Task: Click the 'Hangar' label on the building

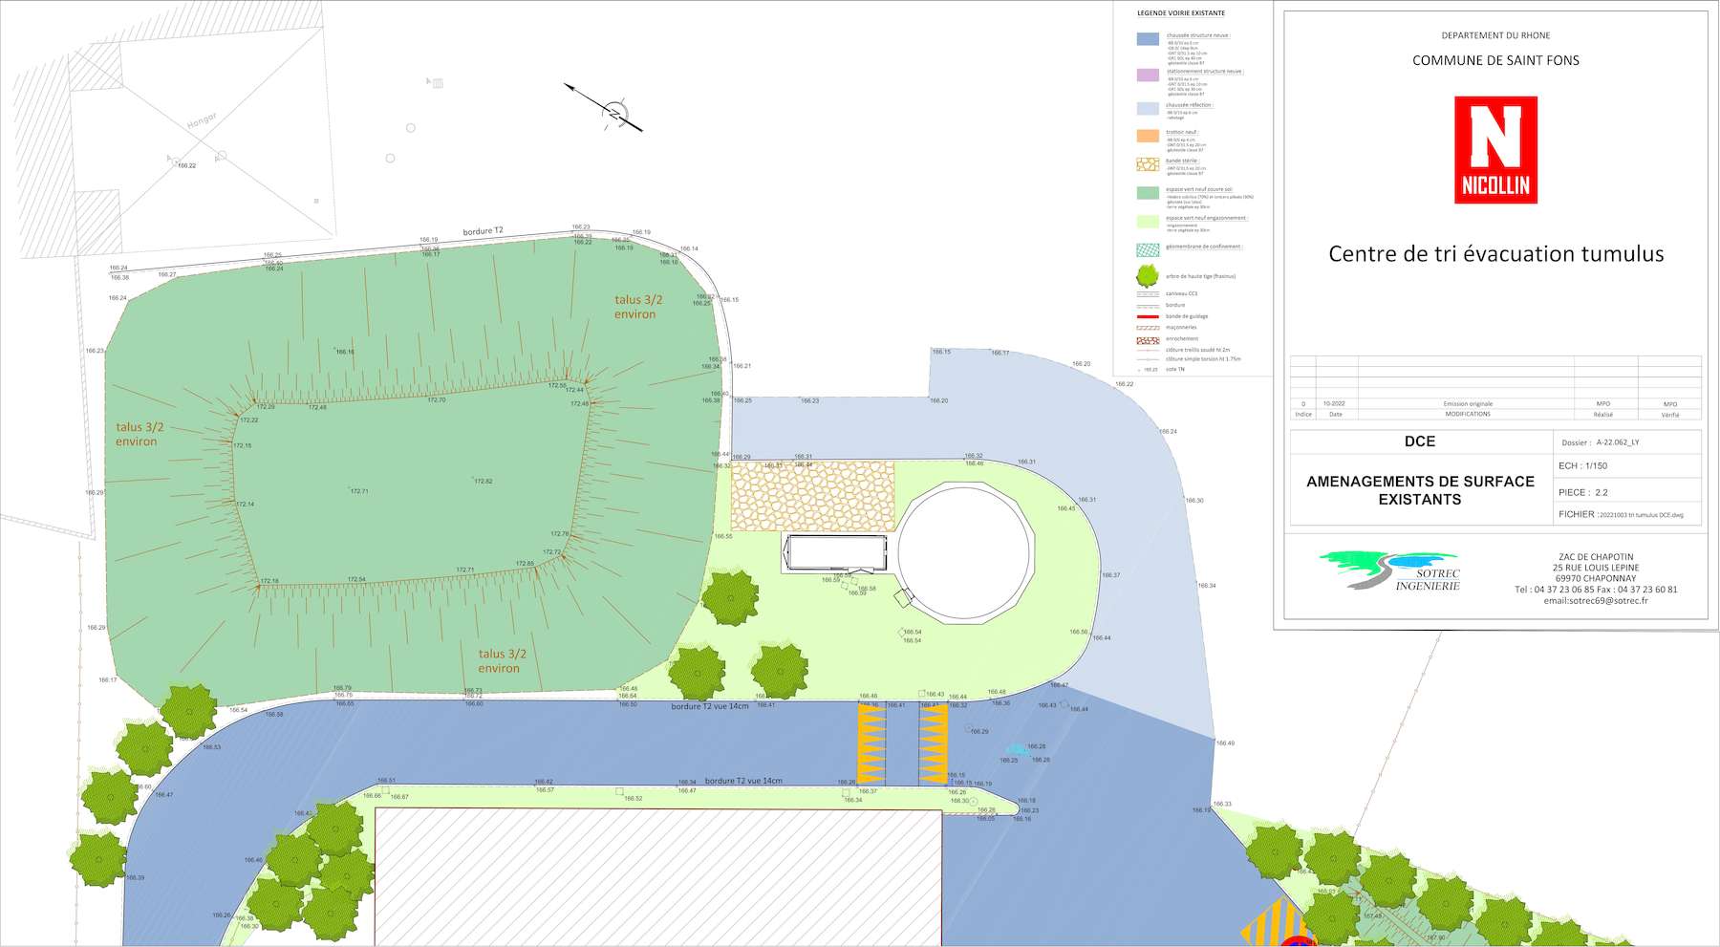Action: [202, 120]
